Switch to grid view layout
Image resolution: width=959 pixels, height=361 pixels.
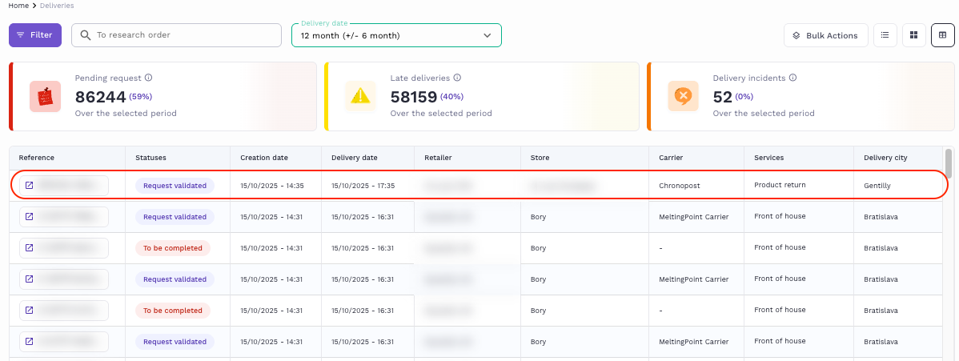[x=913, y=35]
